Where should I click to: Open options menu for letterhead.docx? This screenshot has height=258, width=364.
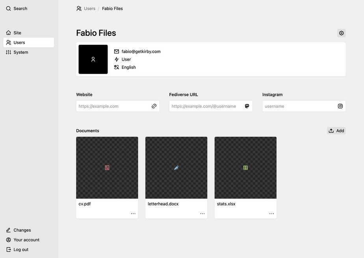pos(202,213)
